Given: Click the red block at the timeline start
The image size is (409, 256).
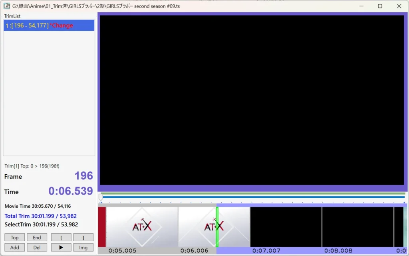Looking at the screenshot, I should (102, 227).
